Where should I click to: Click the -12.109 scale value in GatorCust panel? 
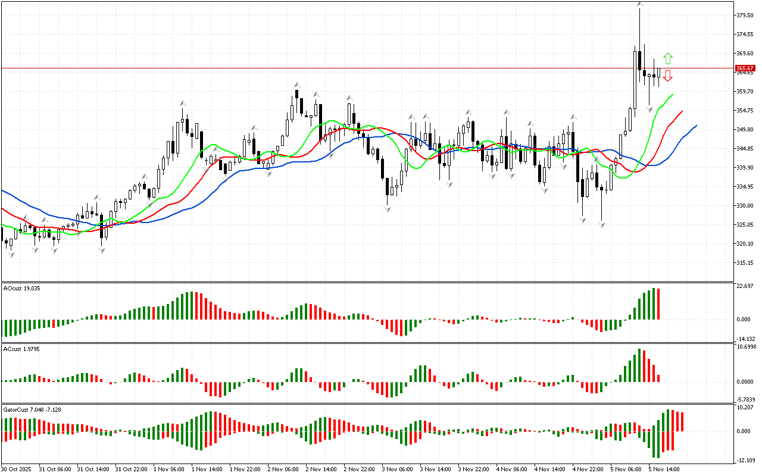click(x=746, y=460)
